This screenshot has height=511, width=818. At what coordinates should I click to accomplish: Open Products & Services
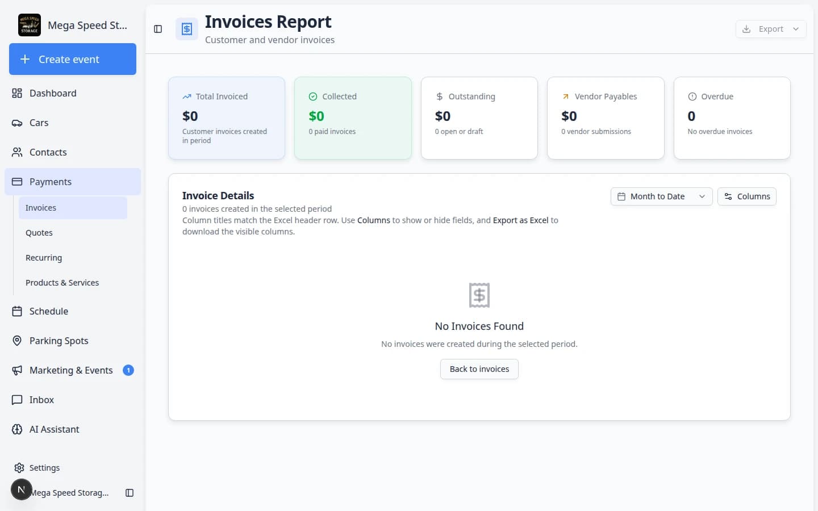pos(73,283)
